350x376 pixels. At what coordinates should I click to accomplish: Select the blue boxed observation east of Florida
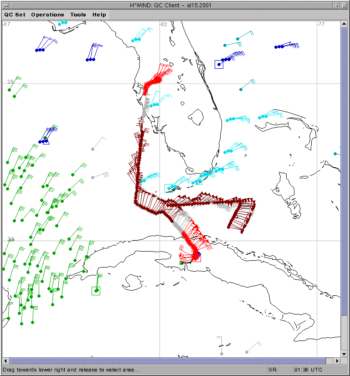[219, 65]
